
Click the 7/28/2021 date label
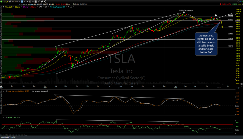[84, 4]
